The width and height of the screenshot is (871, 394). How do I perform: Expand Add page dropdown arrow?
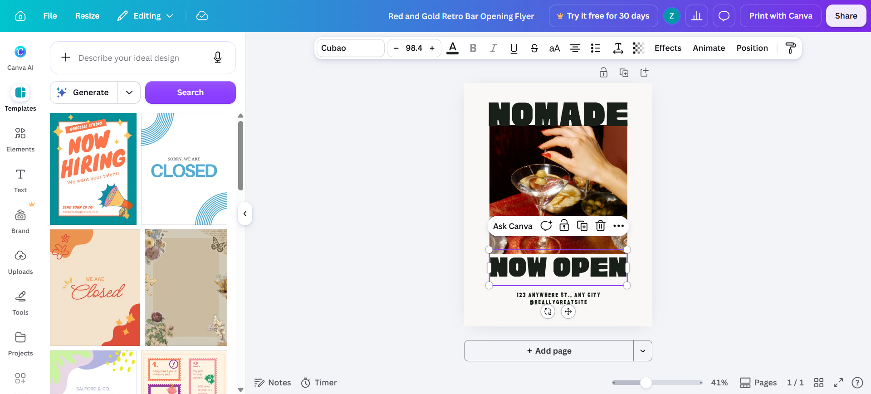[x=643, y=351]
